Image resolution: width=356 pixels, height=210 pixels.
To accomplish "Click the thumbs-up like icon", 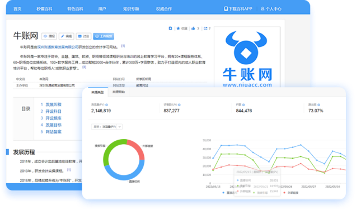I will point(193,28).
